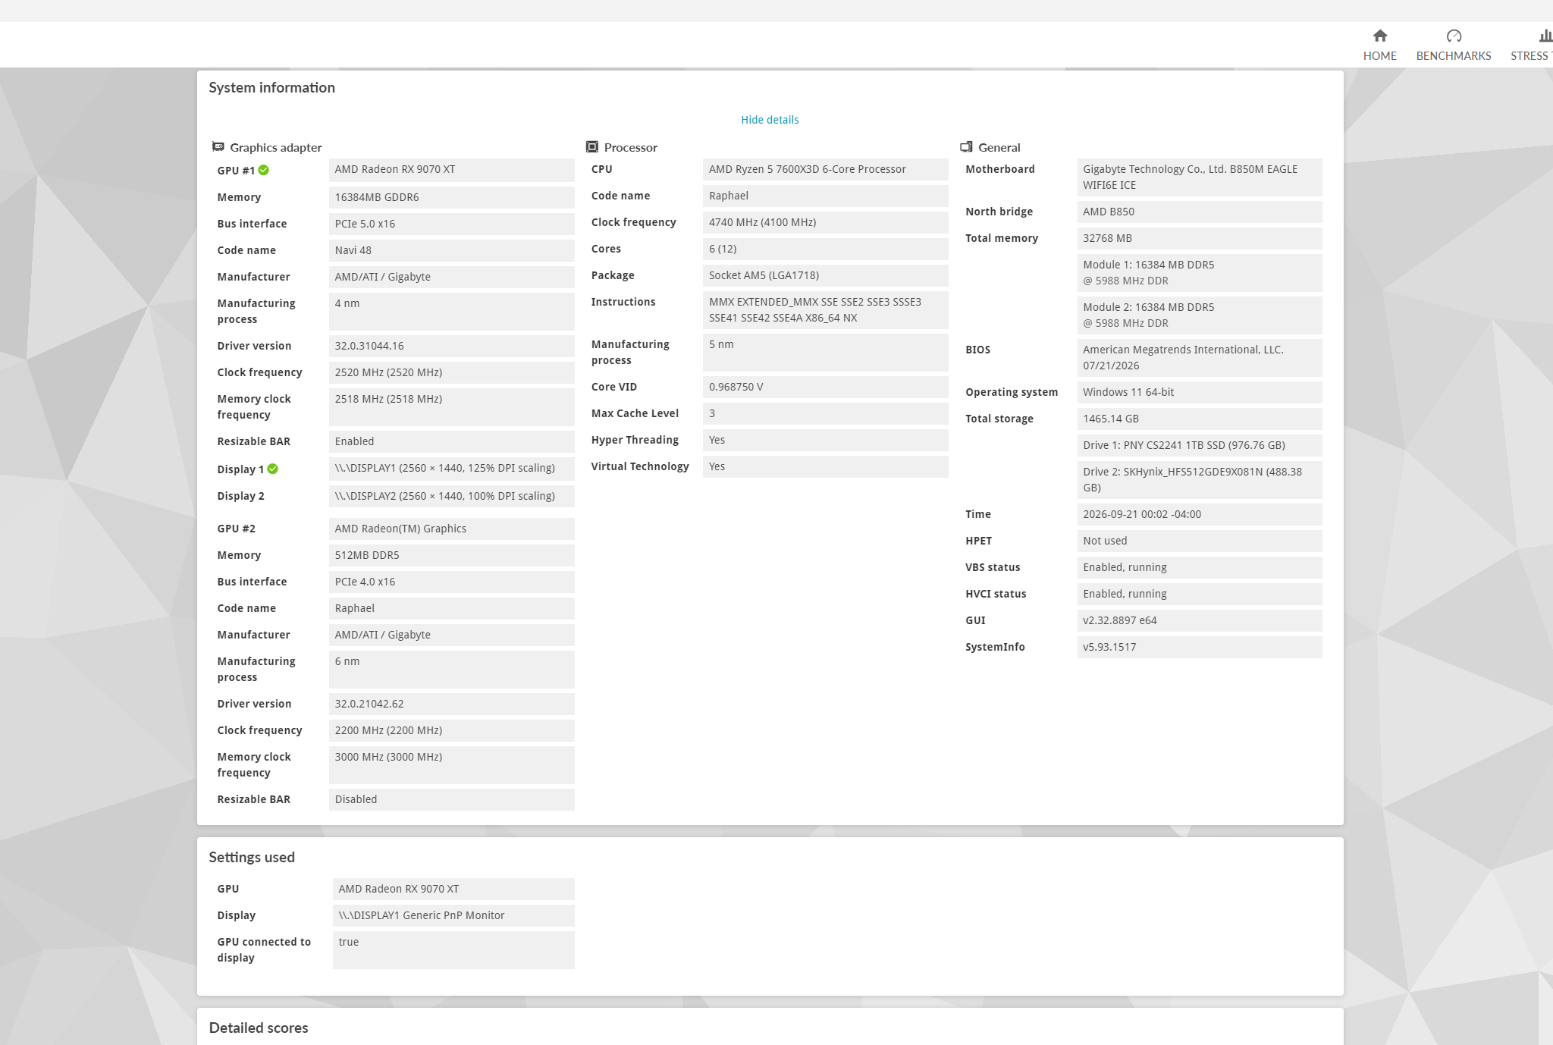
Task: Select the Socket AM5 (LGA1718) package value
Action: [826, 275]
